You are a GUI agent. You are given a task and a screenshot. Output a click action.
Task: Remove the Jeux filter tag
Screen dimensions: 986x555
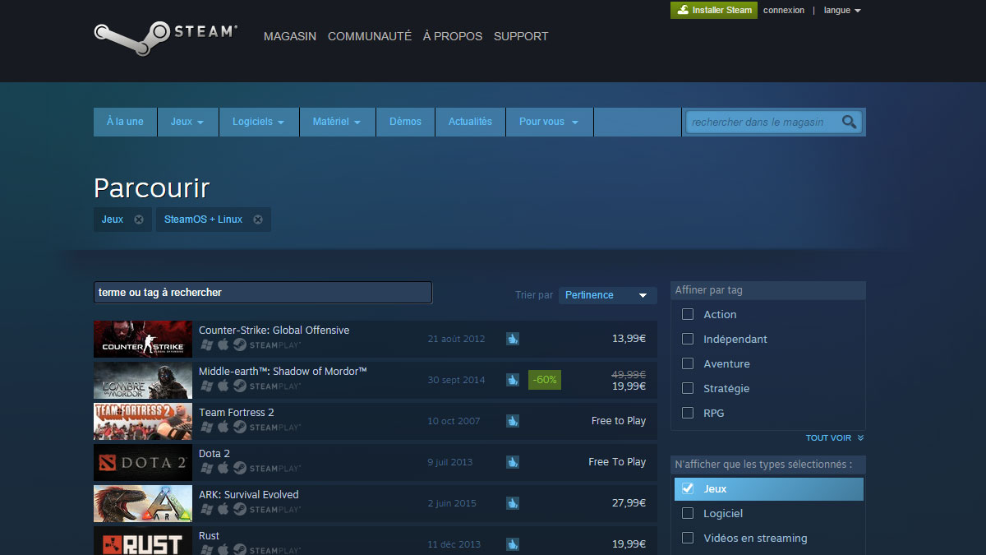[x=139, y=220]
